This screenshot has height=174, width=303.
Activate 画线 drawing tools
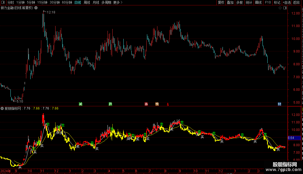click(x=258, y=2)
